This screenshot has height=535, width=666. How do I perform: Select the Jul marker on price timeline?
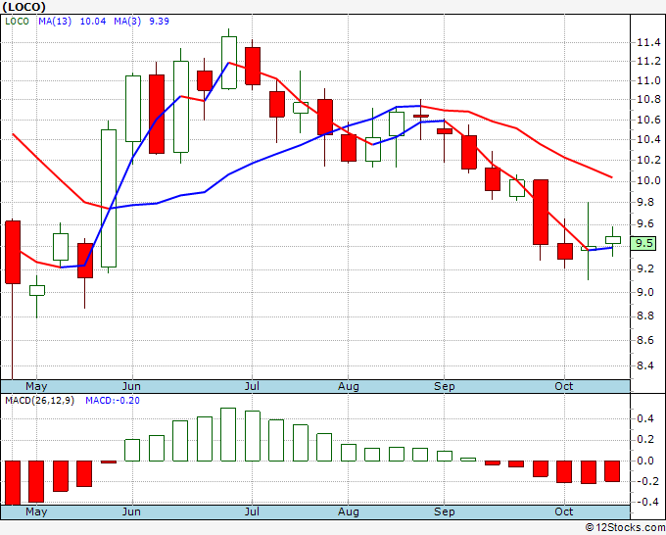coord(252,386)
